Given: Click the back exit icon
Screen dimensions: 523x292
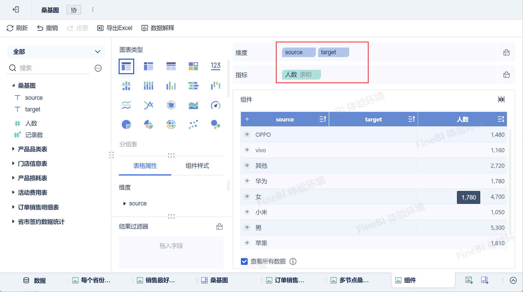Looking at the screenshot, I should [16, 10].
